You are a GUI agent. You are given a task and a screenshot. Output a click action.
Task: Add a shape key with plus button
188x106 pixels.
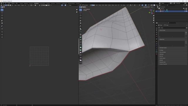186,42
